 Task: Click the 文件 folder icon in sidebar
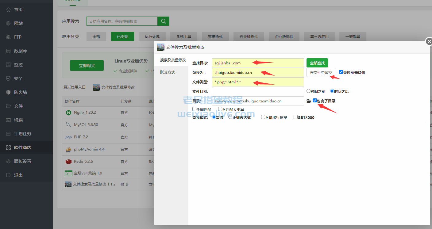point(9,106)
